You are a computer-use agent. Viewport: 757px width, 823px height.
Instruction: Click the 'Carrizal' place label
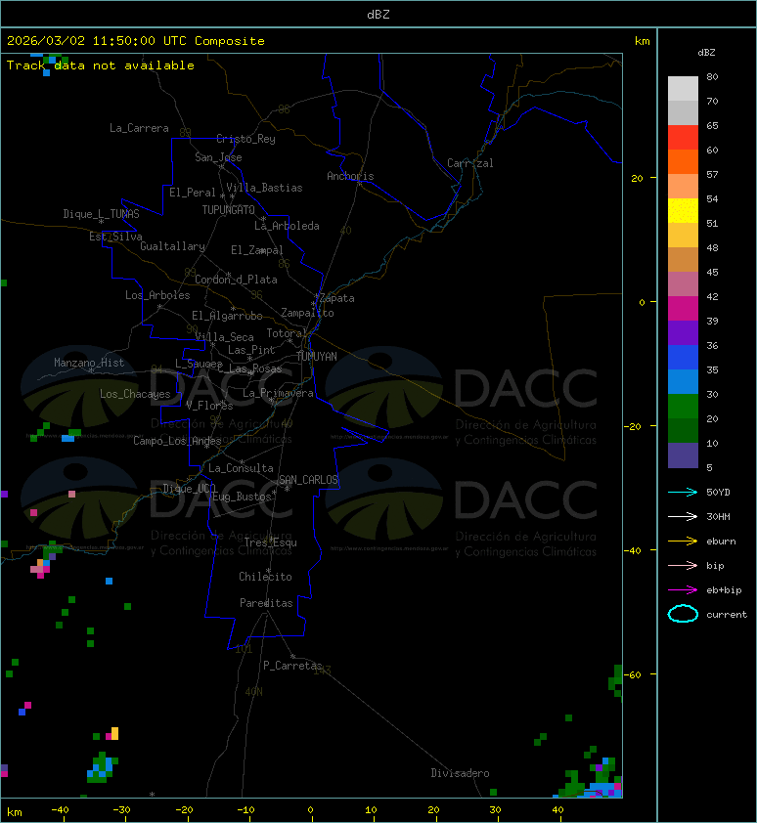(470, 163)
